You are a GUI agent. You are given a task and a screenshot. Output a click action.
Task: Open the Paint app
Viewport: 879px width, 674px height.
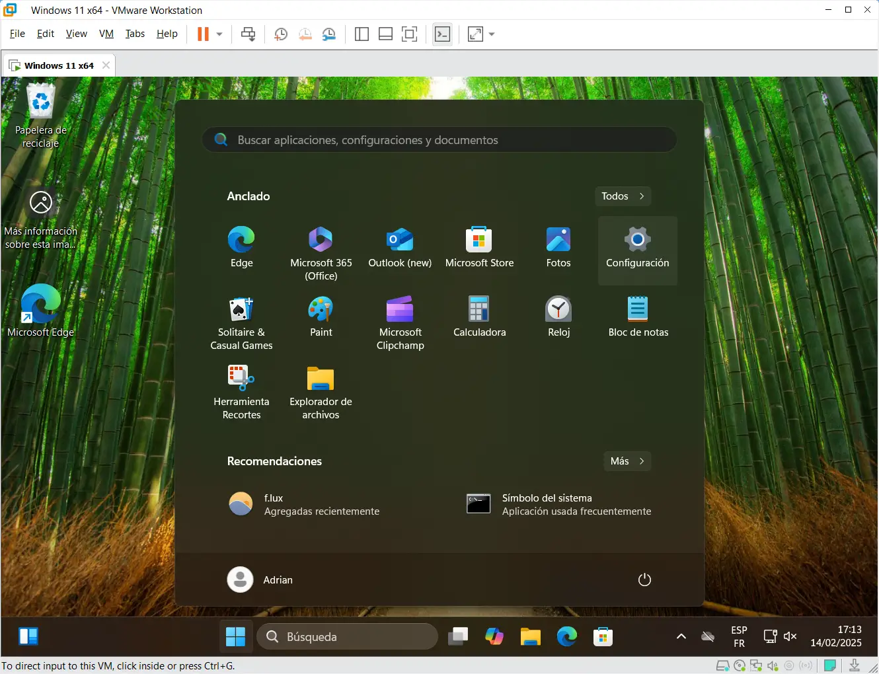coord(321,317)
